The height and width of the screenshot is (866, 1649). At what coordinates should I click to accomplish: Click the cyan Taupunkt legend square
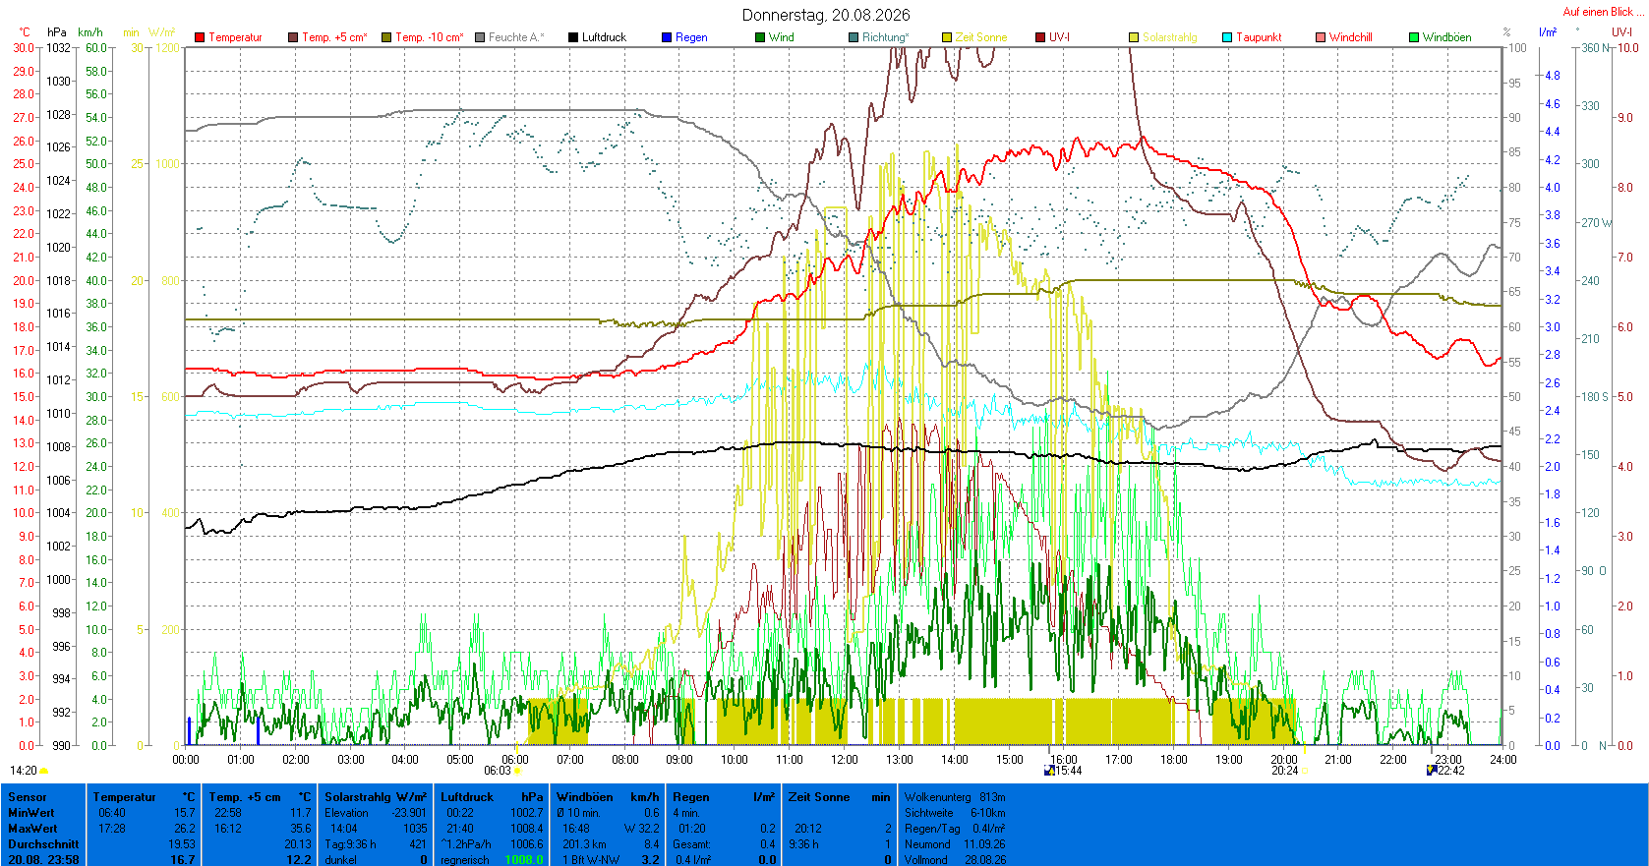1227,37
